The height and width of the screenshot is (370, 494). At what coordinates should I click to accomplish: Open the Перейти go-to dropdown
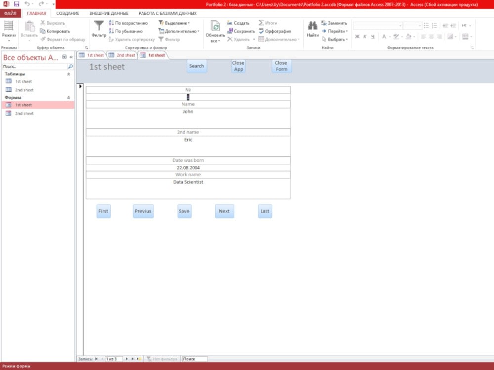pyautogui.click(x=334, y=31)
